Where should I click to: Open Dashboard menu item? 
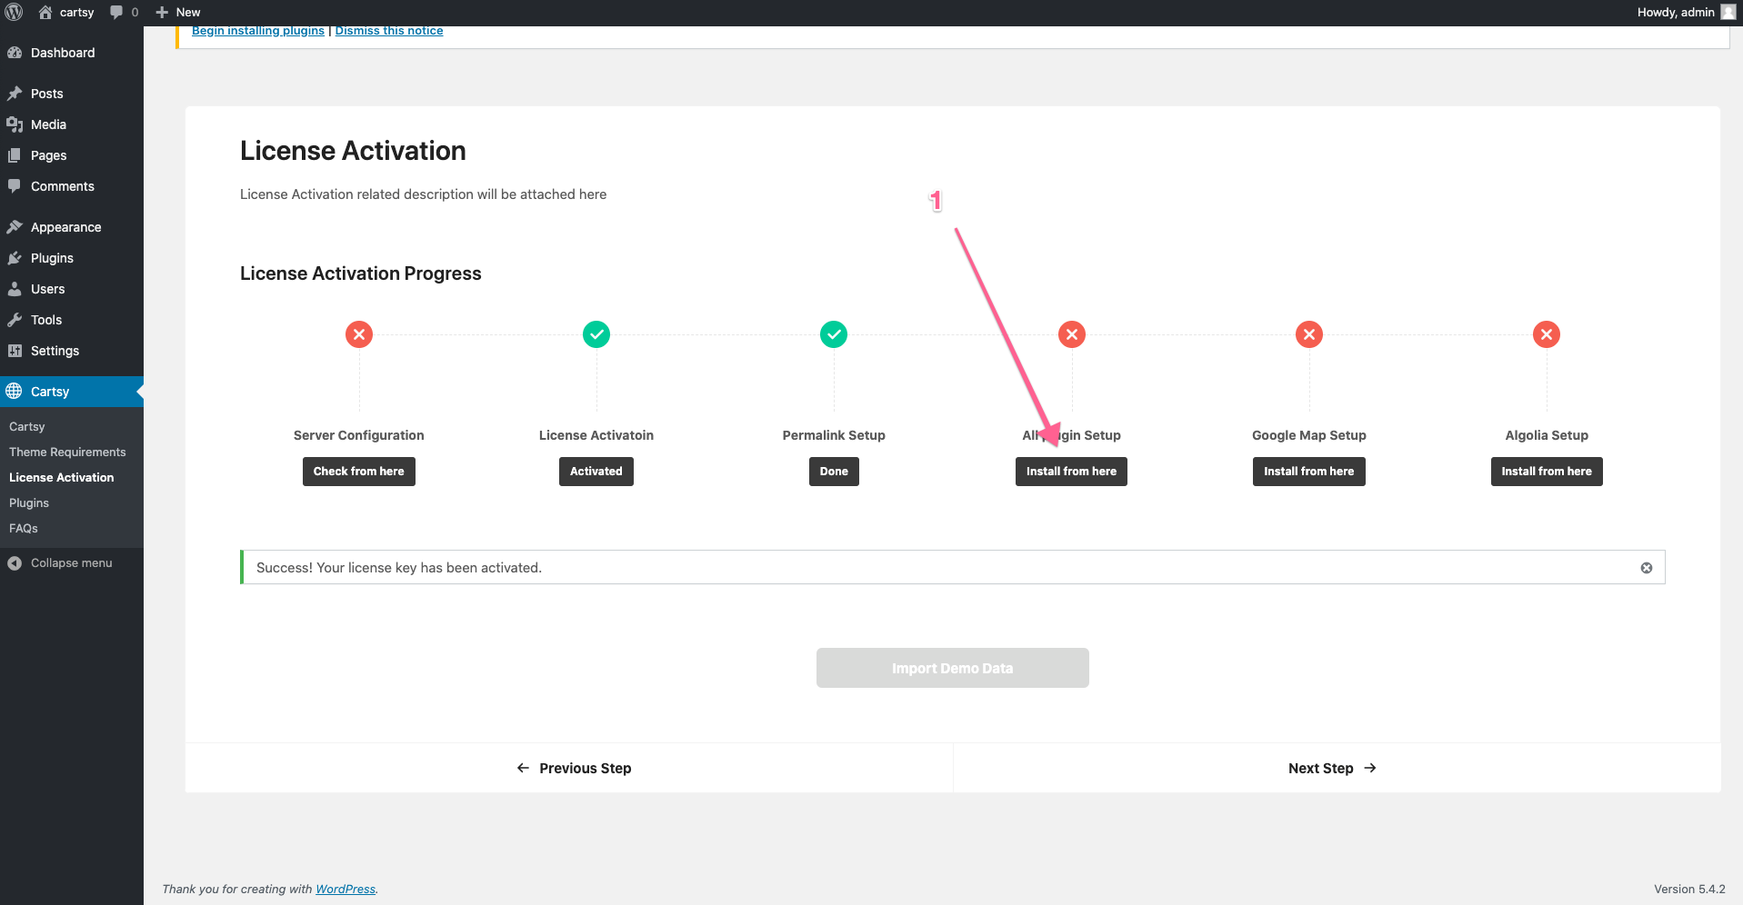[x=72, y=53]
